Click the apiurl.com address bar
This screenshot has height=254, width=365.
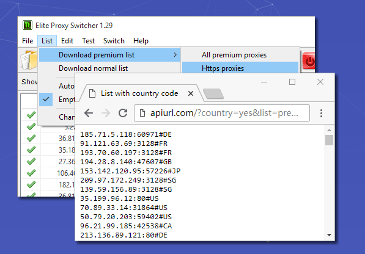click(222, 113)
